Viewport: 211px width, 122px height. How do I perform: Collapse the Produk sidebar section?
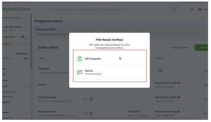point(26,86)
